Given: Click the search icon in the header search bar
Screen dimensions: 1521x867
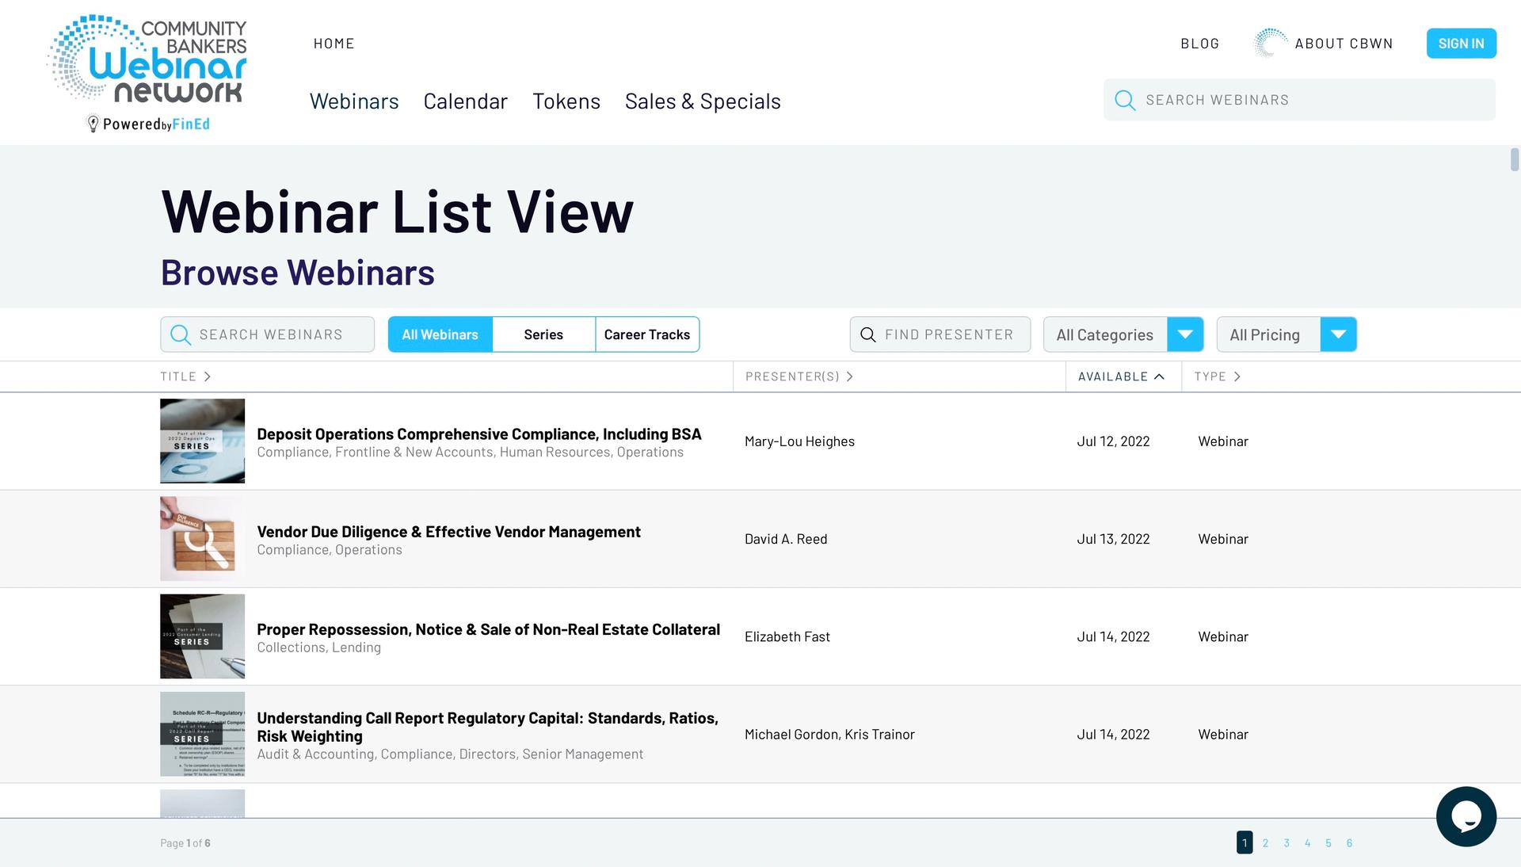Looking at the screenshot, I should point(1125,100).
